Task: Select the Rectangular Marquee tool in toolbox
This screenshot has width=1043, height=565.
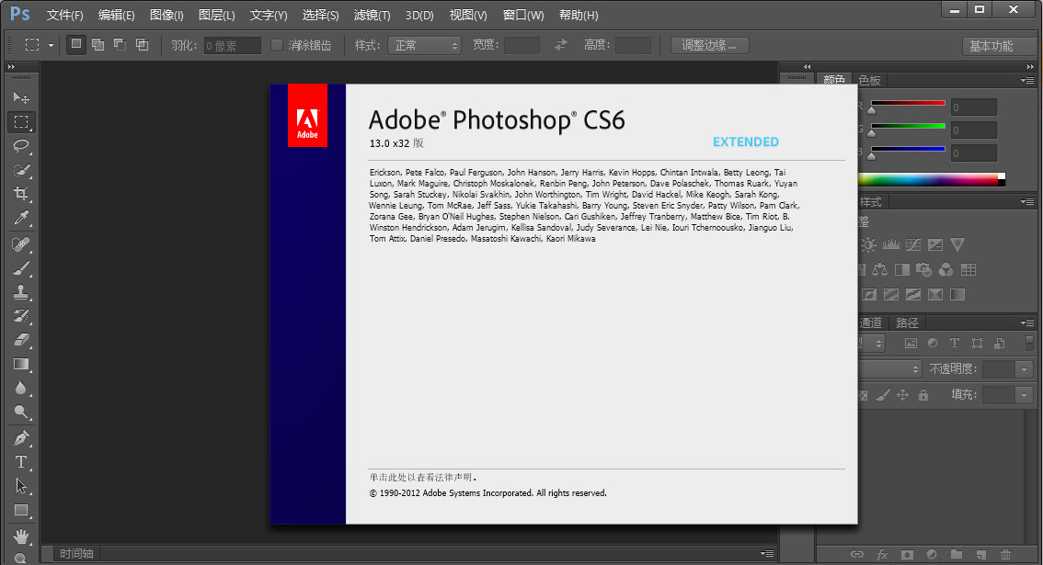Action: pyautogui.click(x=21, y=121)
